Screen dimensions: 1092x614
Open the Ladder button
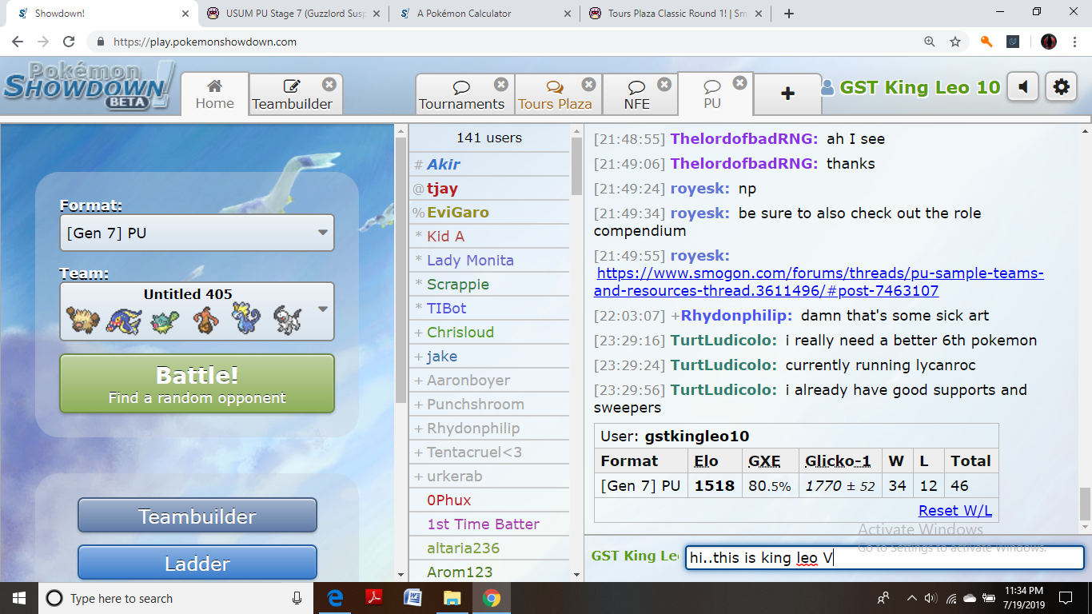point(197,563)
